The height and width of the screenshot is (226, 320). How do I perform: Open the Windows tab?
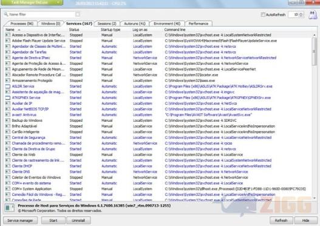(50, 24)
